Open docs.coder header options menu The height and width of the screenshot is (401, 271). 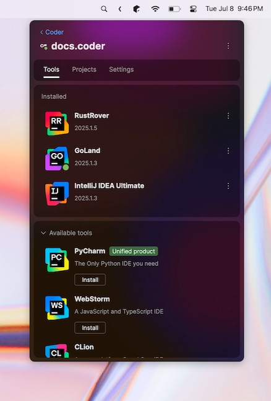coord(228,46)
